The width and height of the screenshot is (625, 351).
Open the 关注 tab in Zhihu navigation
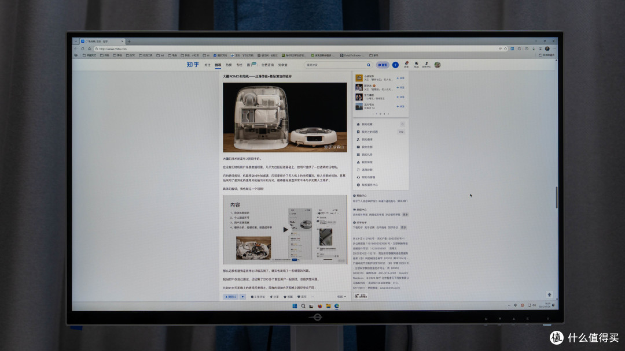point(207,65)
